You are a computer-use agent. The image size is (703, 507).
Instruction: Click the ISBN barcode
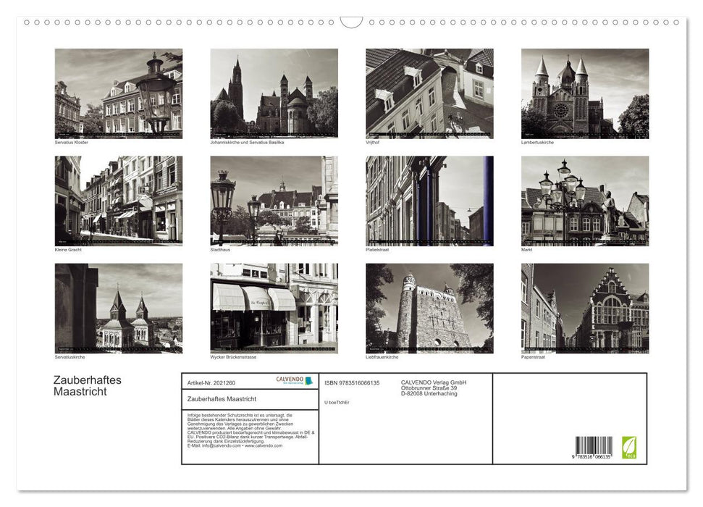pyautogui.click(x=594, y=448)
